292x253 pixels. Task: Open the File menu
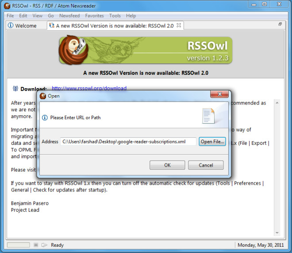[x=10, y=16]
